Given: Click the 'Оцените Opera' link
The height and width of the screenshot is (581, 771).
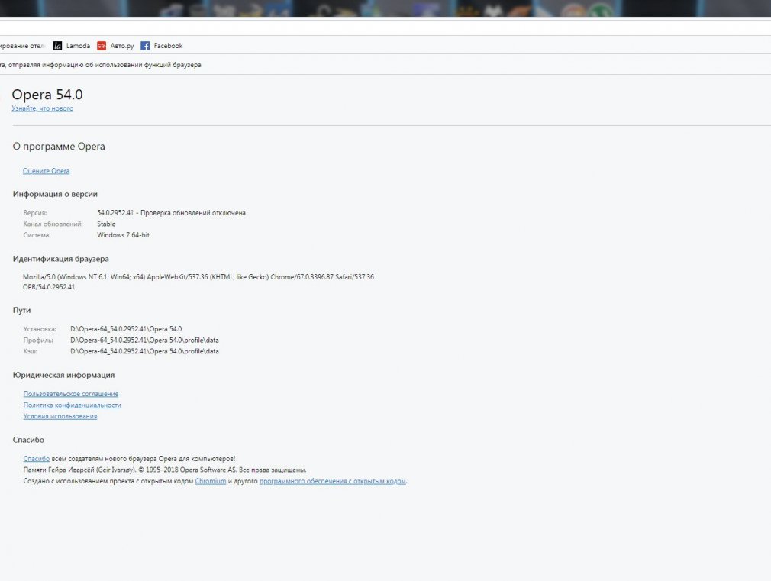Looking at the screenshot, I should [47, 171].
